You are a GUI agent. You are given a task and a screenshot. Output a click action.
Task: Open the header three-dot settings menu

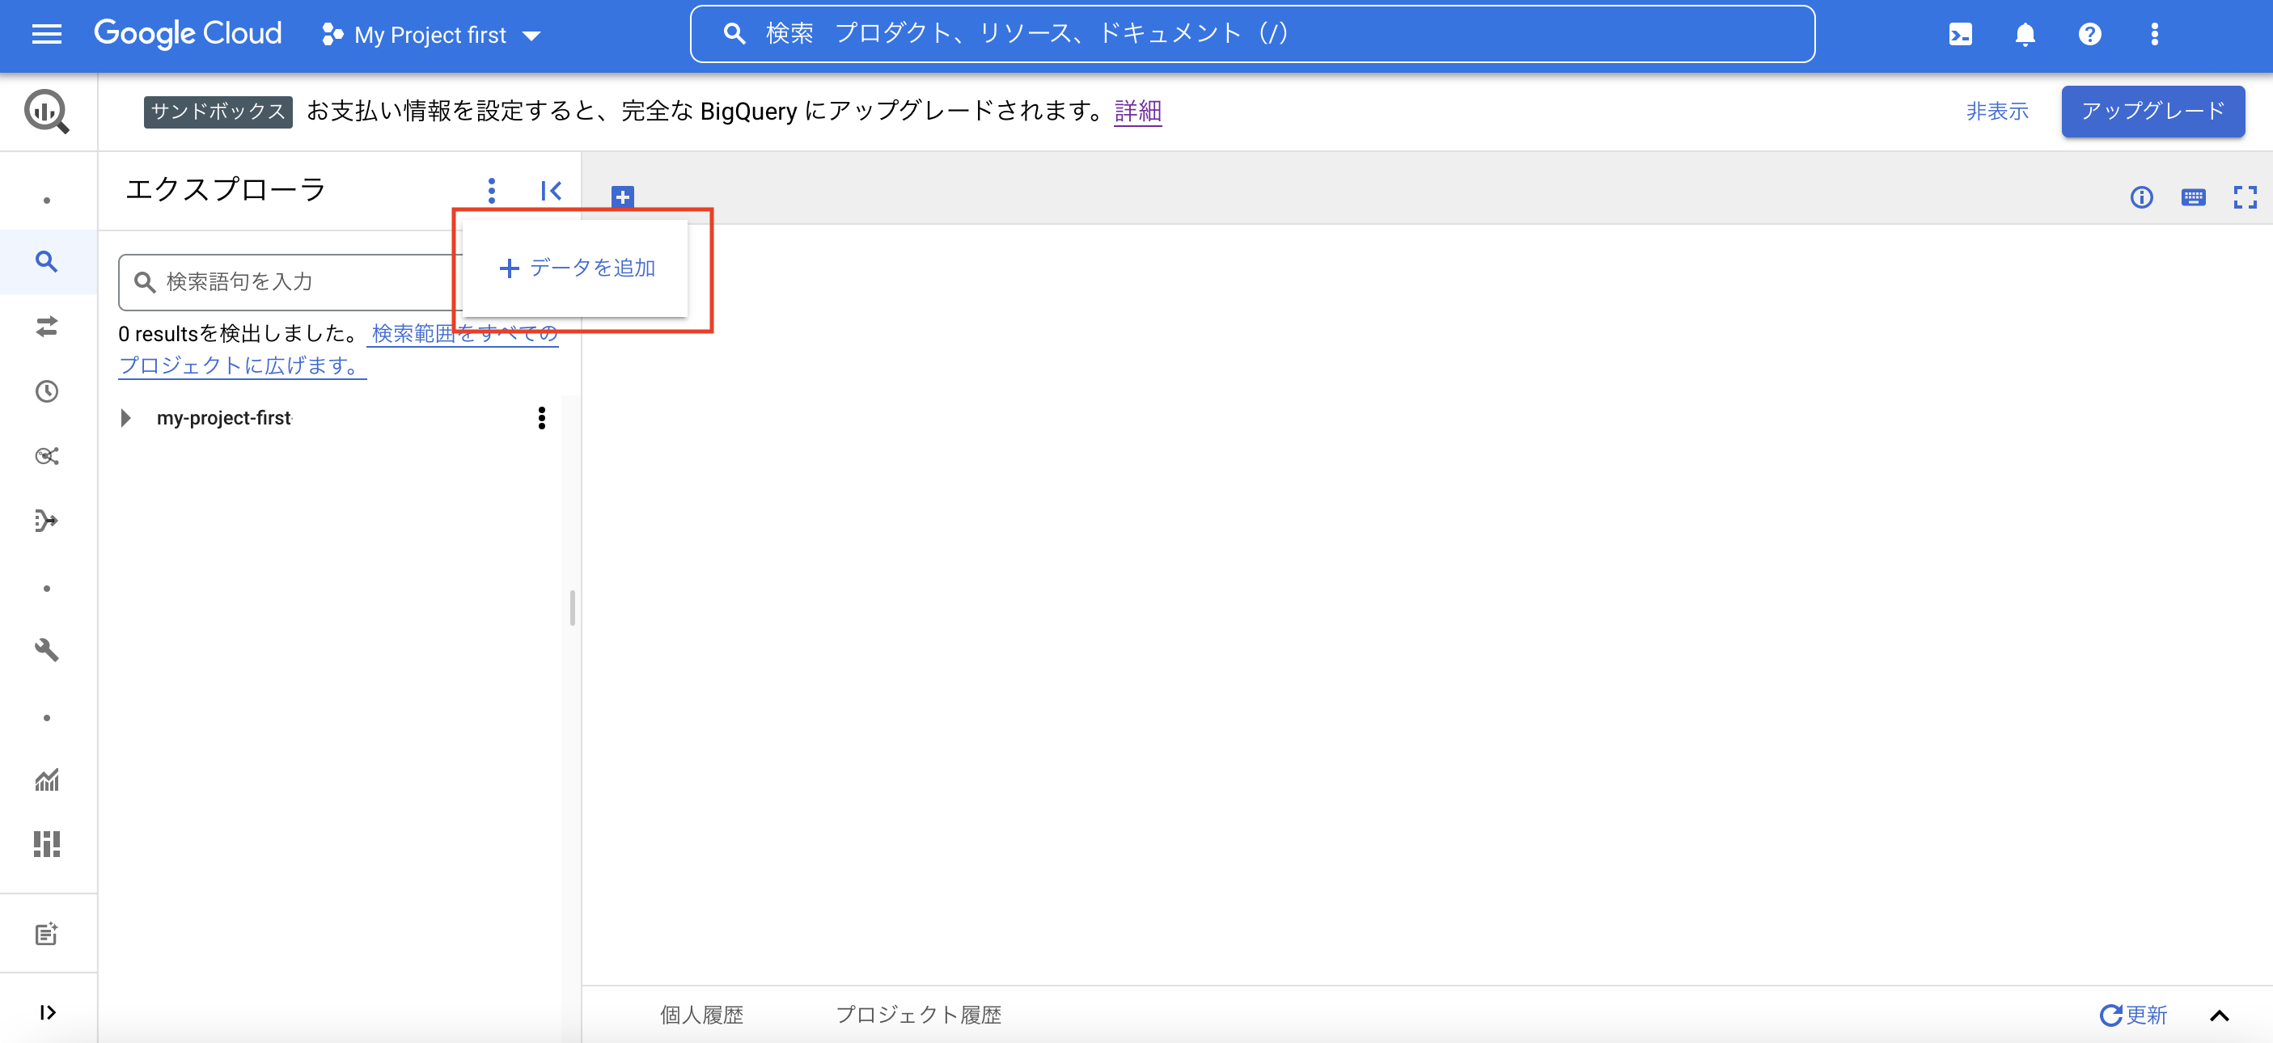pos(2155,35)
